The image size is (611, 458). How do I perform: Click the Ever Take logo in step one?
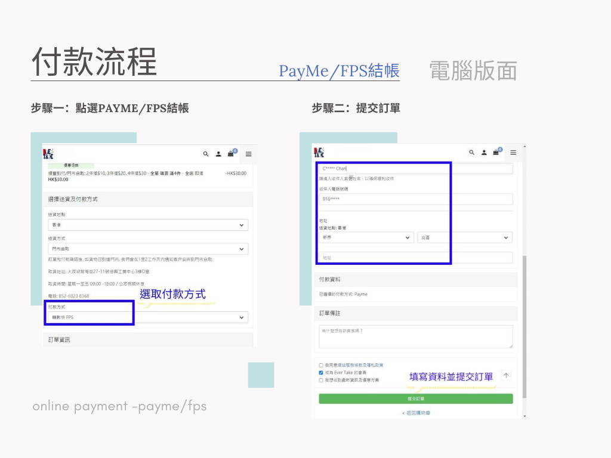[48, 153]
